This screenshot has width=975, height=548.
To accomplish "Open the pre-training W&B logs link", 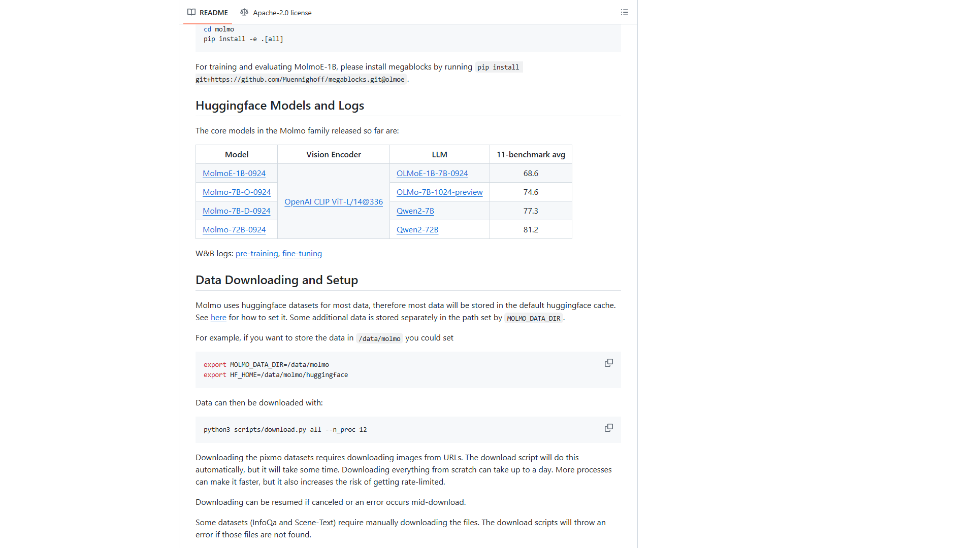I will point(257,253).
